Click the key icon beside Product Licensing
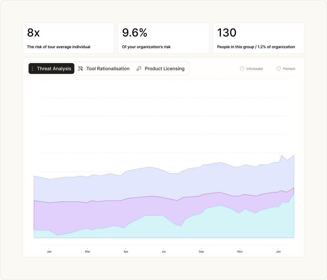This screenshot has width=327, height=280. click(139, 69)
